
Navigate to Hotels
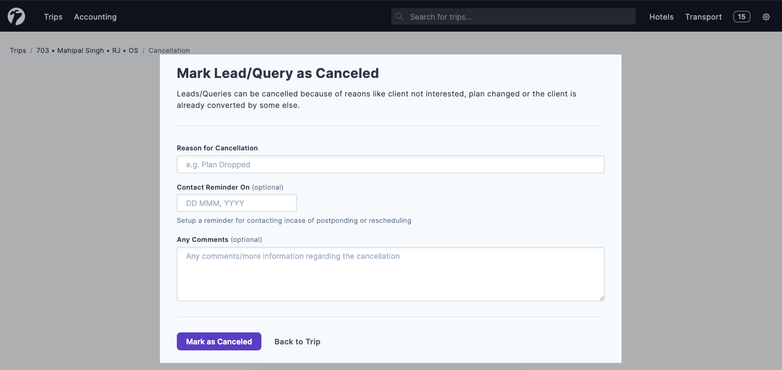point(661,16)
